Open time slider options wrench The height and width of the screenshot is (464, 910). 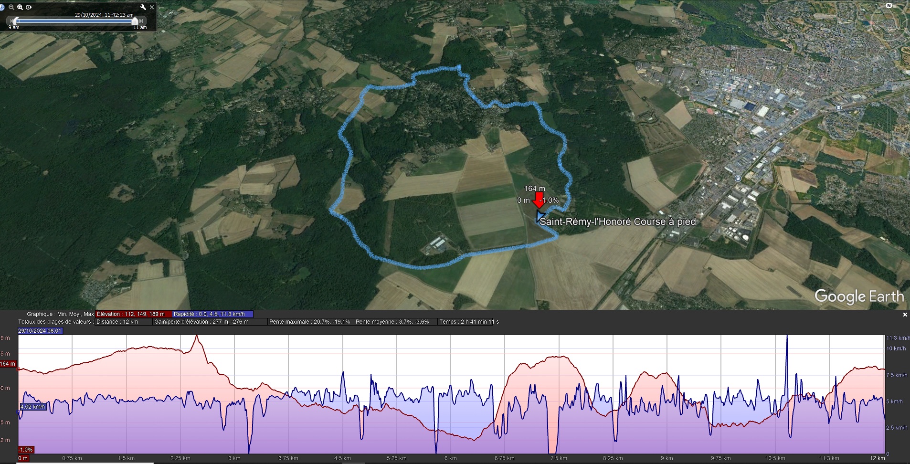pyautogui.click(x=143, y=7)
